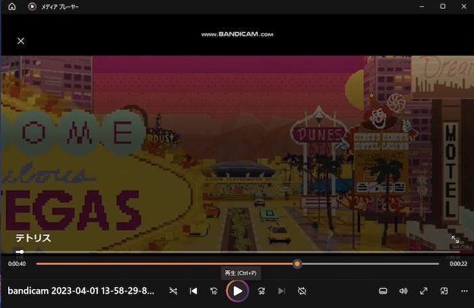Screen dimensions: 474x308
Task: Close the video overlay with X
Action: click(x=20, y=41)
